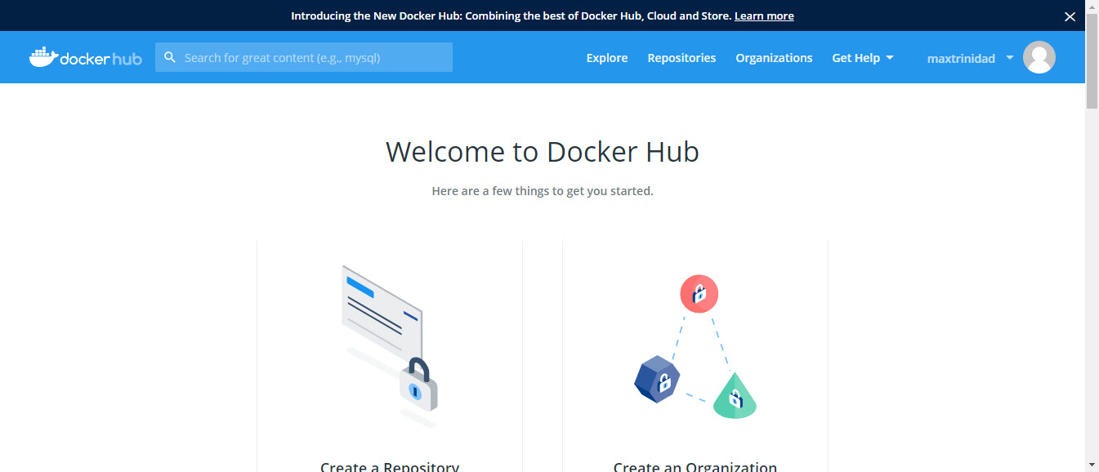
Task: Open the maxtrinidad account menu
Action: tap(970, 58)
